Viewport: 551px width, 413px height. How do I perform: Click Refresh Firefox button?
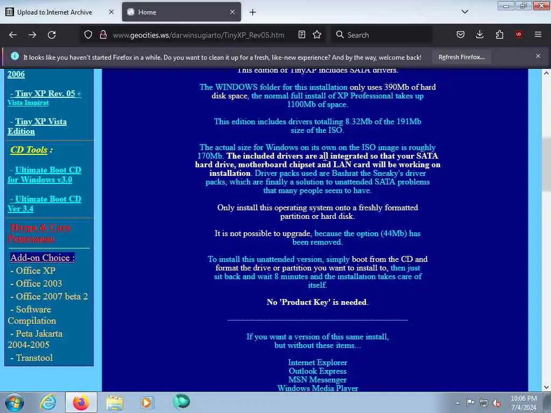click(x=461, y=57)
